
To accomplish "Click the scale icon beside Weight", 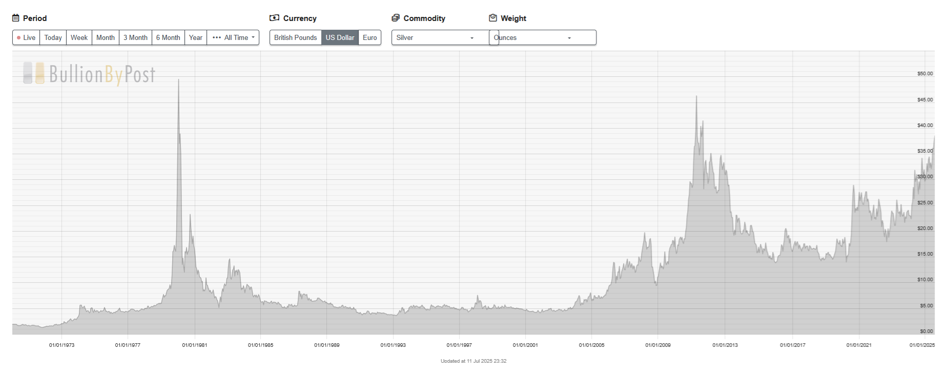I will [493, 18].
